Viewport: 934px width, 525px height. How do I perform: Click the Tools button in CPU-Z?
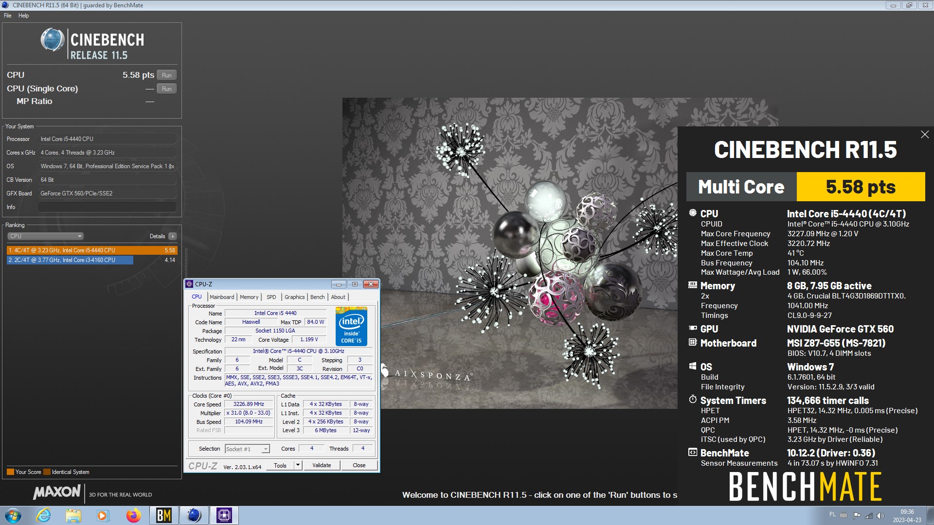coord(280,466)
